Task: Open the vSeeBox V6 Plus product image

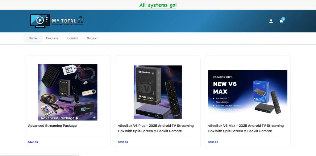Action: coord(158,92)
